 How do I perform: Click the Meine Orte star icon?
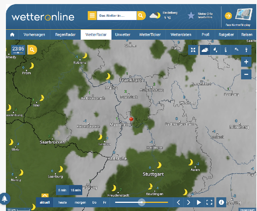(x=191, y=16)
